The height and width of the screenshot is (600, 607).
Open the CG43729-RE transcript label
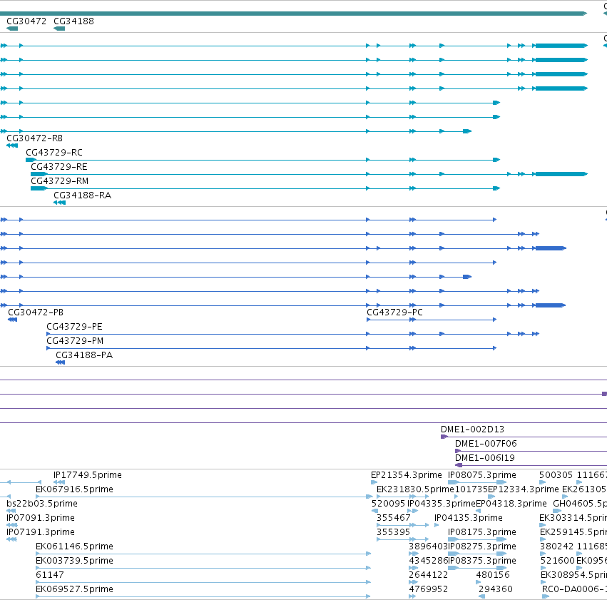pyautogui.click(x=58, y=167)
